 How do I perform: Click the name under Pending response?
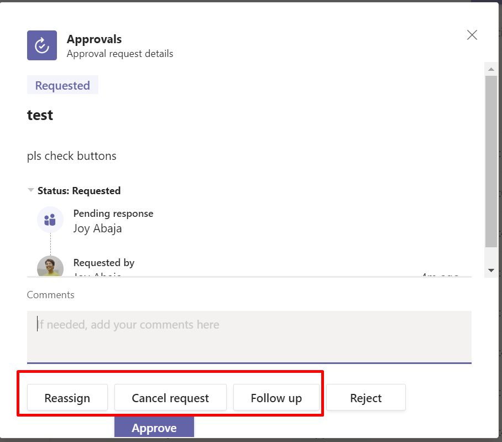coord(97,228)
